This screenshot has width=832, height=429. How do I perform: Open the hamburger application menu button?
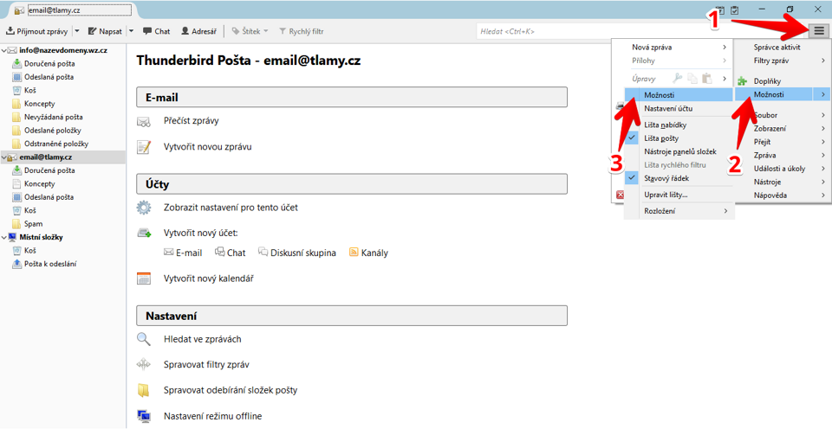[819, 31]
